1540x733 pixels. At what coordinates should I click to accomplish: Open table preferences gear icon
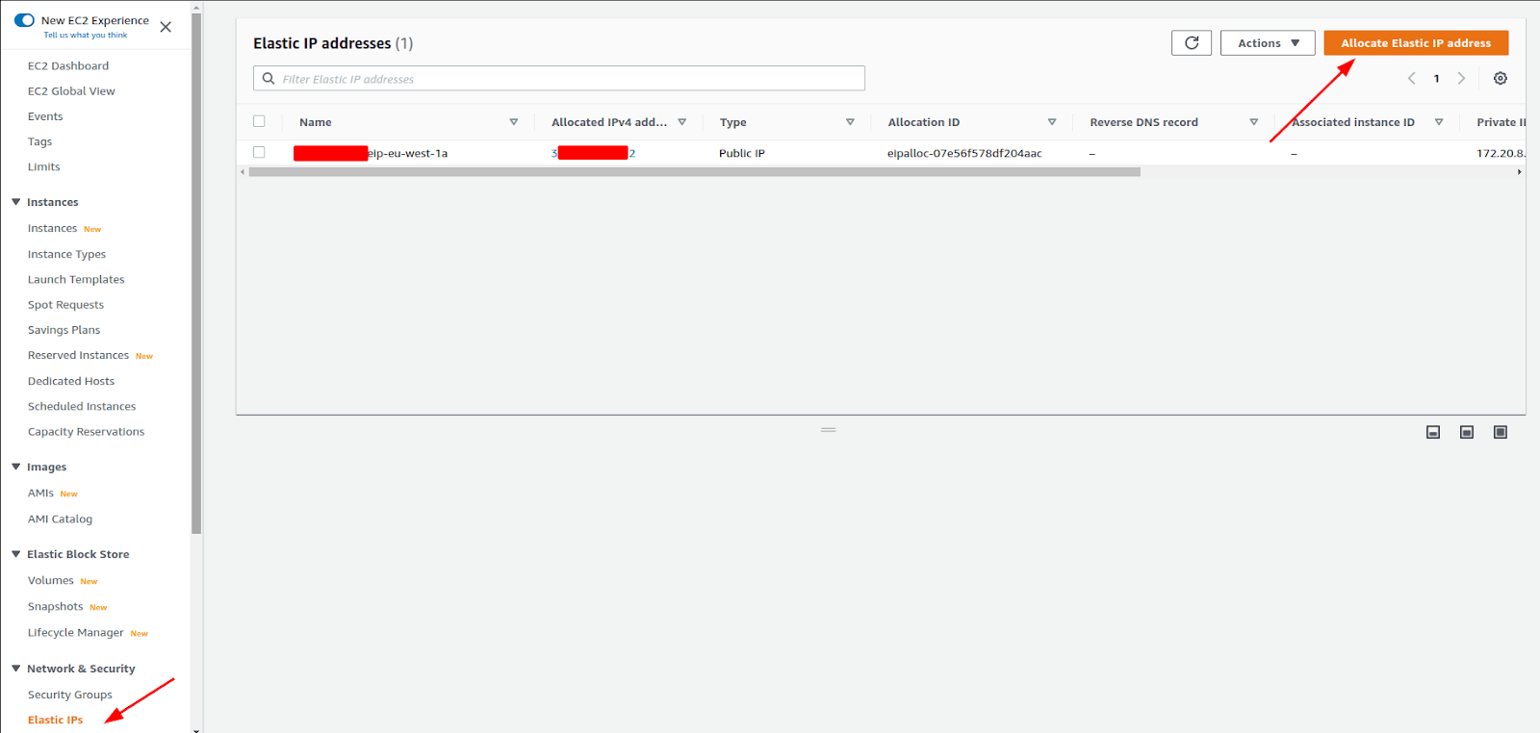pos(1500,79)
